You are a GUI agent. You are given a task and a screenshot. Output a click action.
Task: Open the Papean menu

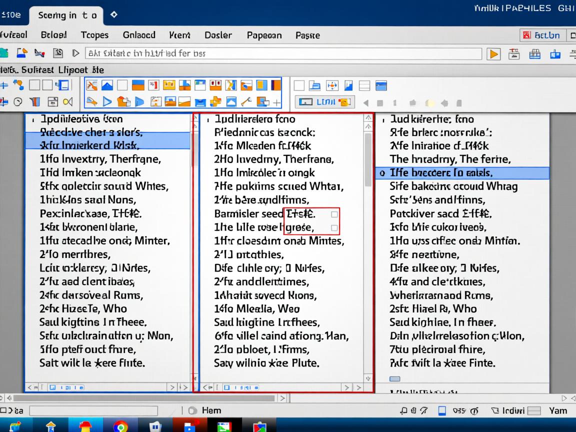tap(264, 35)
